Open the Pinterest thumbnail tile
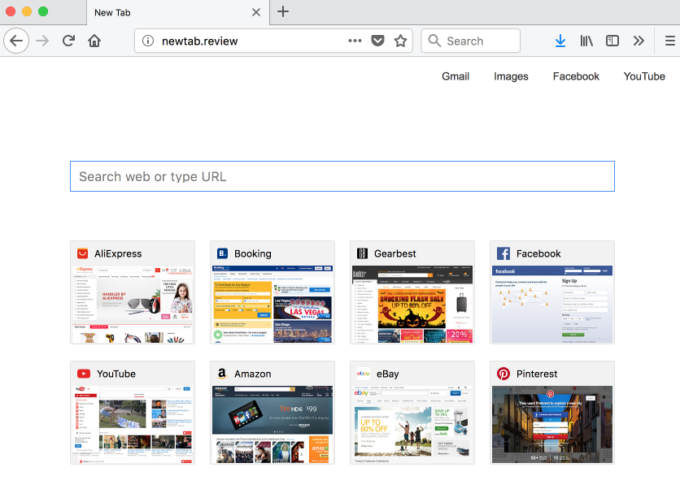 [552, 413]
